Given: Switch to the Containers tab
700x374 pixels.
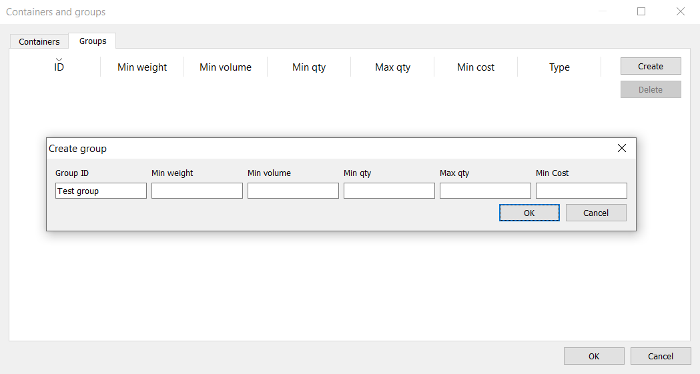Looking at the screenshot, I should 39,41.
